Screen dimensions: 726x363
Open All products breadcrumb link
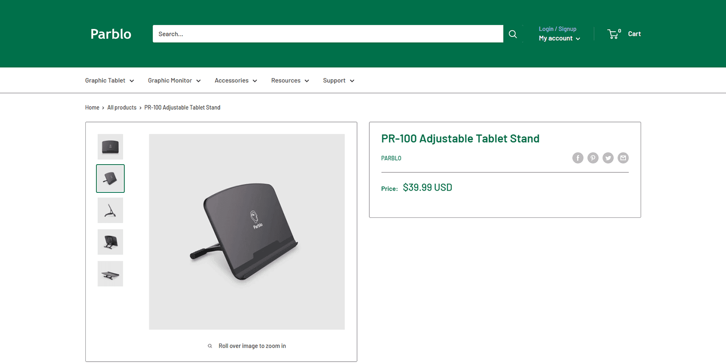click(x=122, y=108)
